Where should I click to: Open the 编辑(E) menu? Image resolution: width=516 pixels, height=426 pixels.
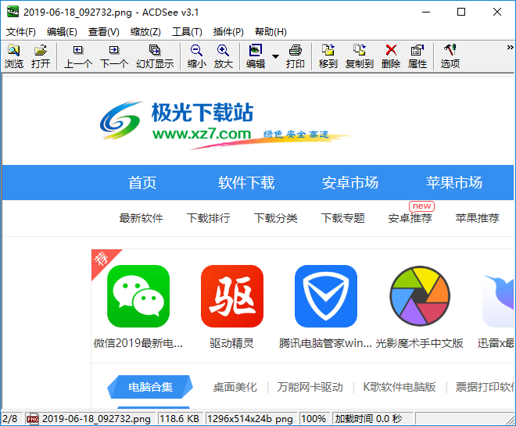tap(62, 32)
